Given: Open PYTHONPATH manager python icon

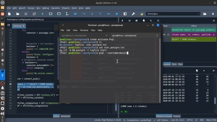Looking at the screenshot, I should [x=142, y=14].
